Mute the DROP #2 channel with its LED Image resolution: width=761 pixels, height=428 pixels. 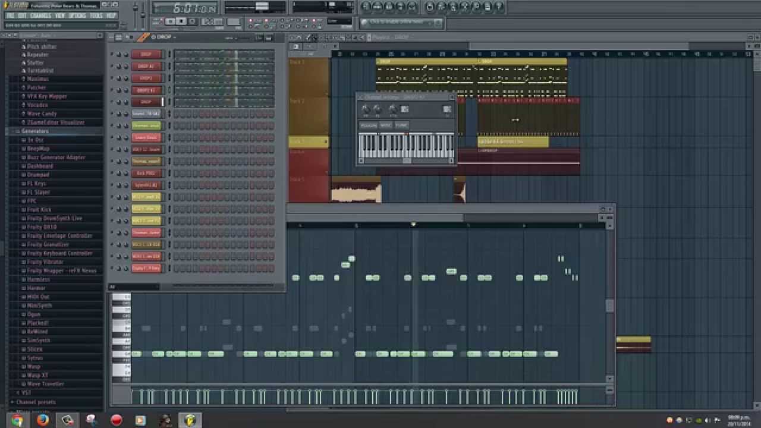112,66
